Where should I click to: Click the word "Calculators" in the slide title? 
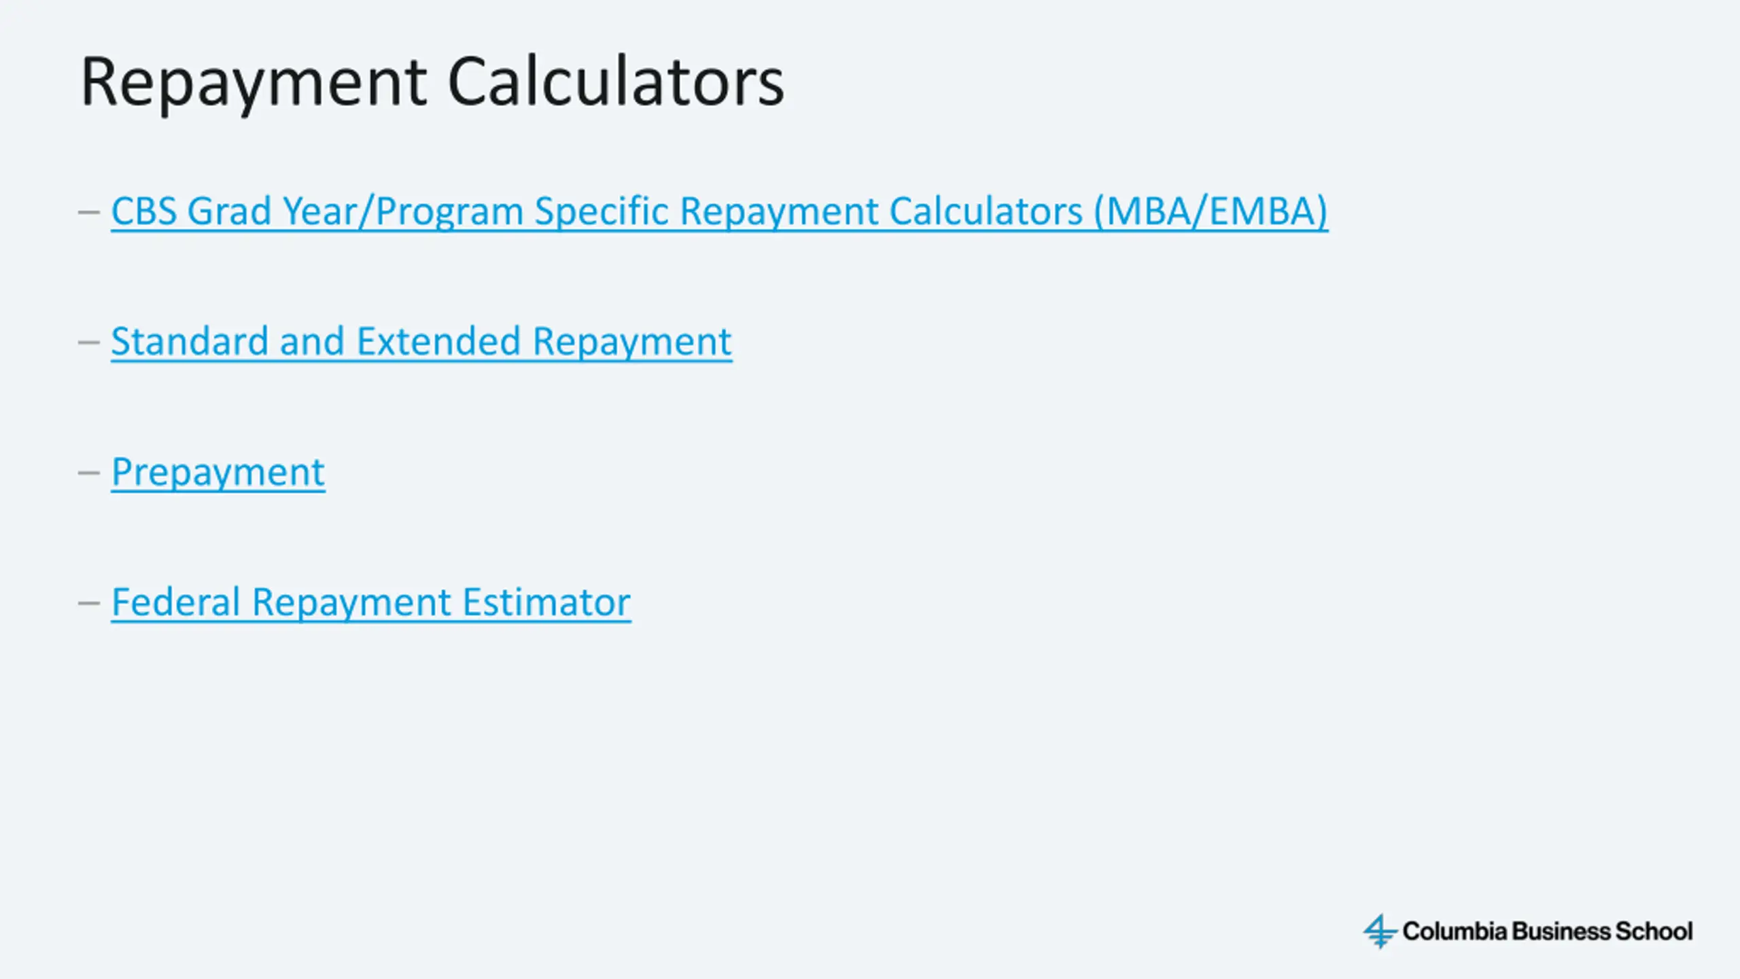616,82
